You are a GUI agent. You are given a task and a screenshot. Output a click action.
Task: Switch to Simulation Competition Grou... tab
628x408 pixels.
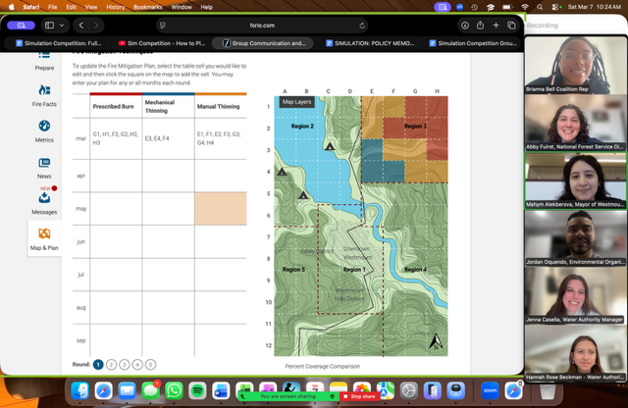pos(473,43)
